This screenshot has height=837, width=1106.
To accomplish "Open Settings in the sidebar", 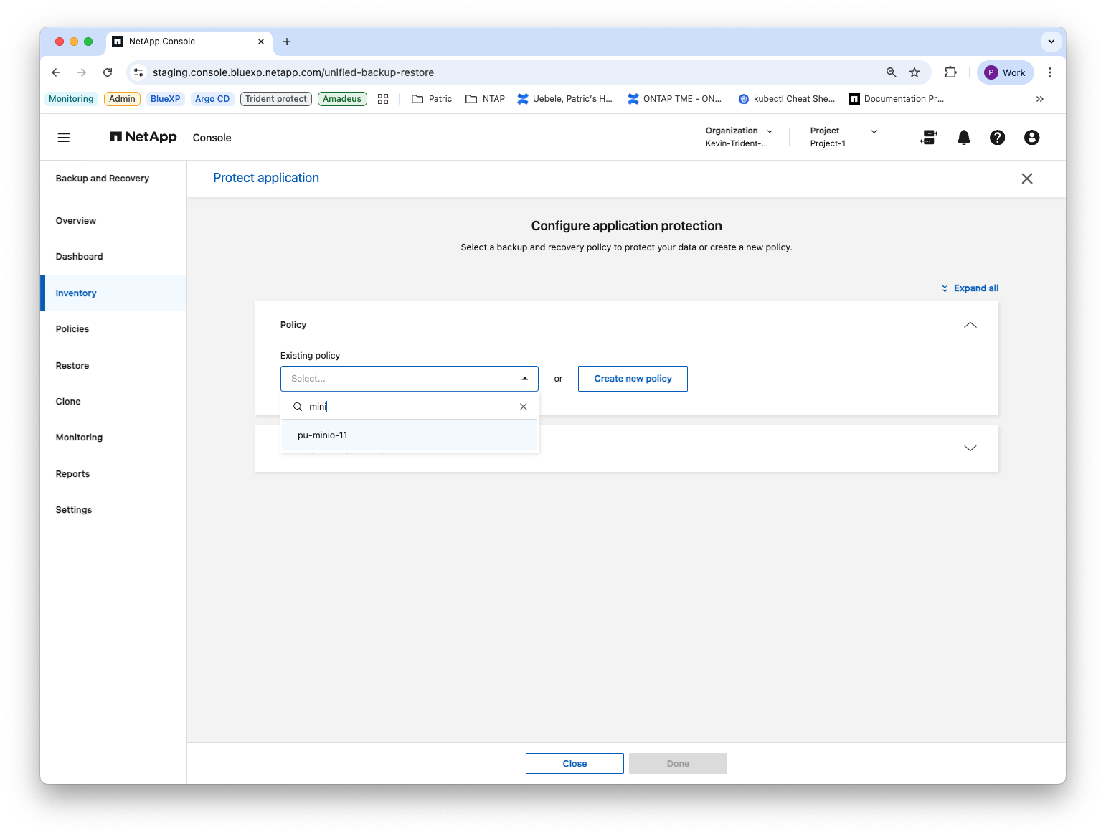I will tap(113, 510).
